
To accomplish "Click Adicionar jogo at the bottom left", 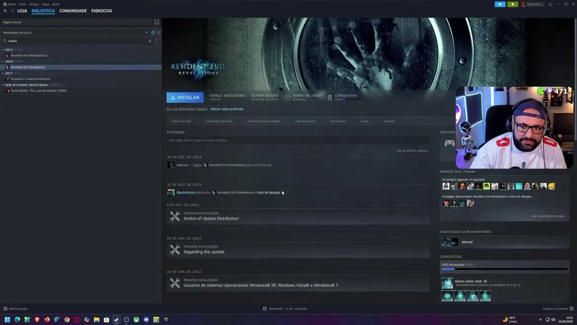I will click(15, 309).
